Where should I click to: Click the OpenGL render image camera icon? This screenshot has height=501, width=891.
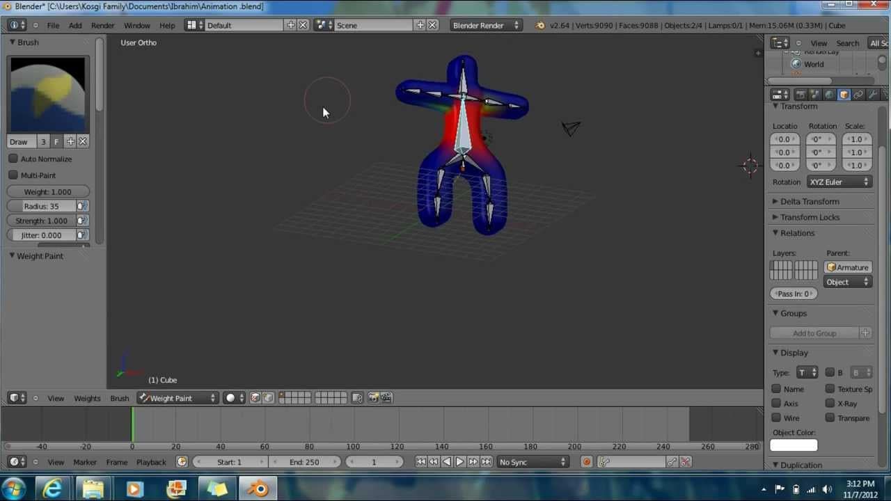pyautogui.click(x=374, y=398)
